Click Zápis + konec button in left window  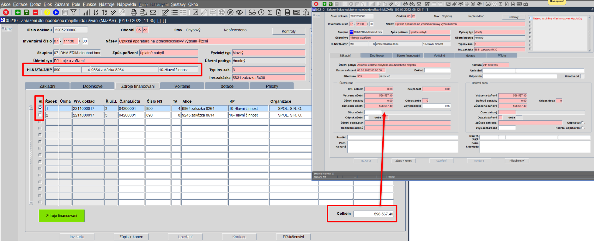[131, 237]
